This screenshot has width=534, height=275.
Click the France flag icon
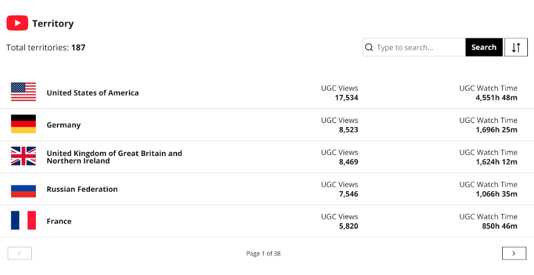pos(23,220)
